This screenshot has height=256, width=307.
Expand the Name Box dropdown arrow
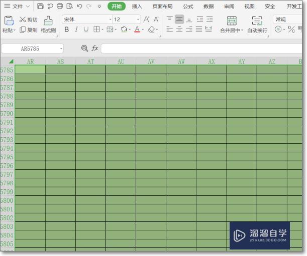click(61, 49)
